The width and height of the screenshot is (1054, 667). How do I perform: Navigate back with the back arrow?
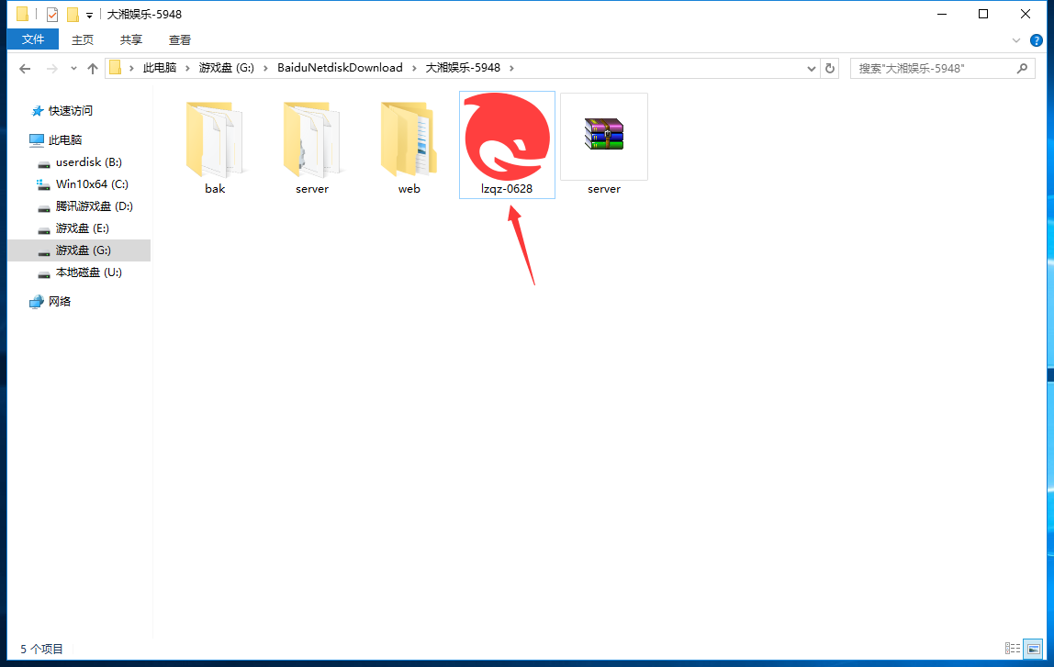[25, 69]
